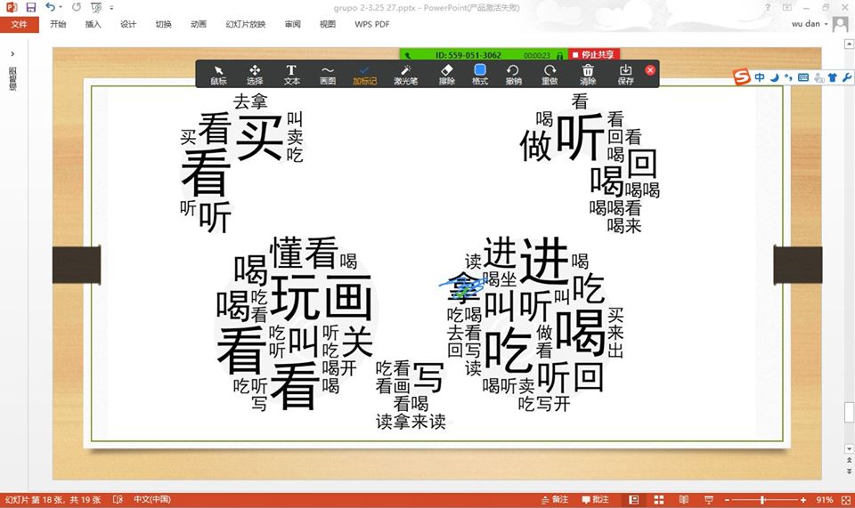855x508 pixels.
Task: Clear annotations with 清除 trash icon
Action: coord(588,75)
